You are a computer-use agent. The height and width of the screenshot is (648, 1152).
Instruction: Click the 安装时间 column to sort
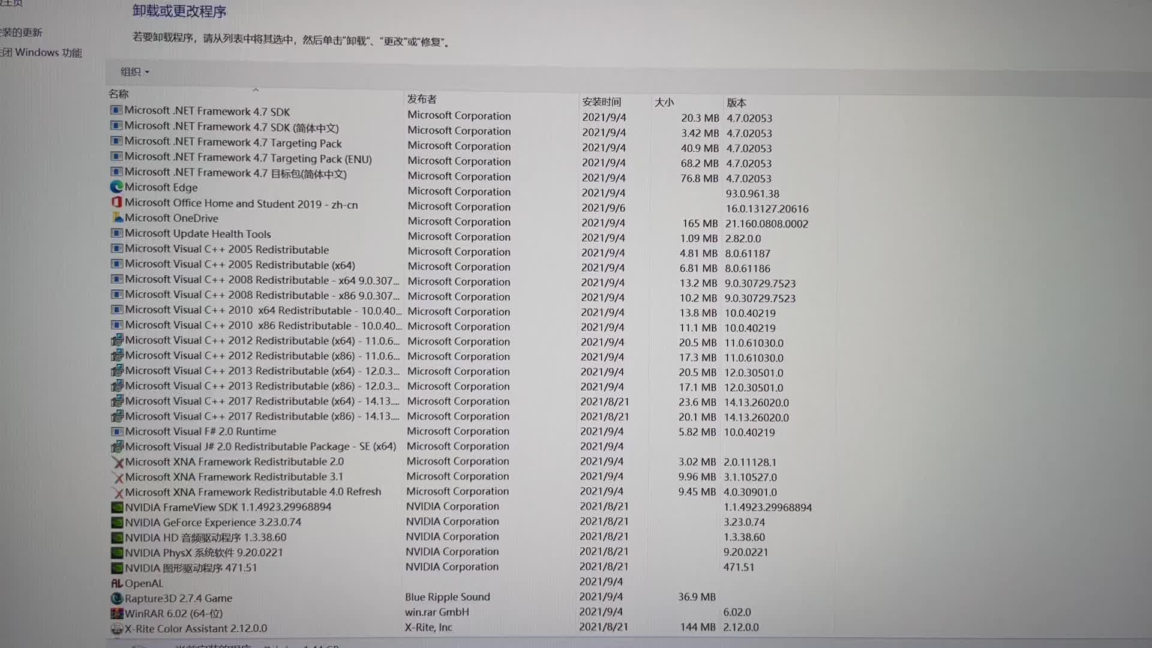pyautogui.click(x=602, y=100)
